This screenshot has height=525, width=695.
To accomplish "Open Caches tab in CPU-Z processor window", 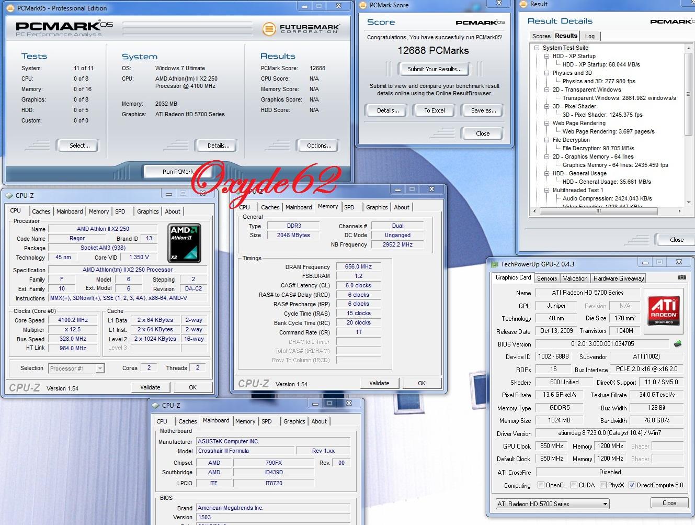I will click(41, 211).
